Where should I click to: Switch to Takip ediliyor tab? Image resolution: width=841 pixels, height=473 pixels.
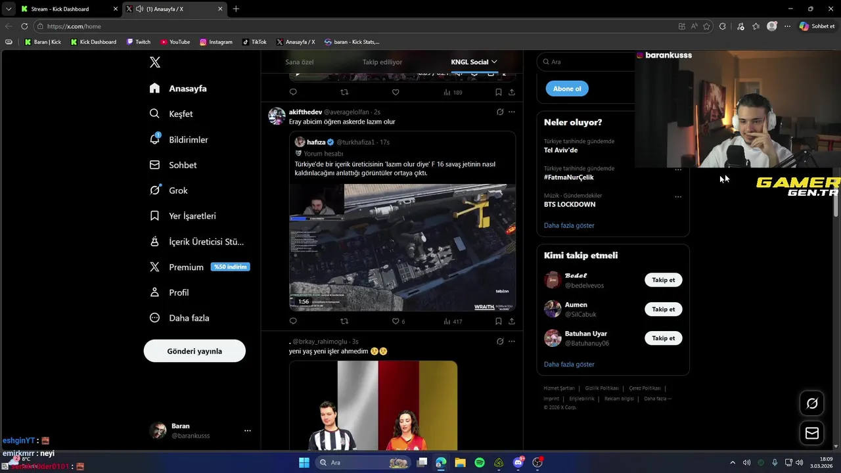tap(382, 62)
